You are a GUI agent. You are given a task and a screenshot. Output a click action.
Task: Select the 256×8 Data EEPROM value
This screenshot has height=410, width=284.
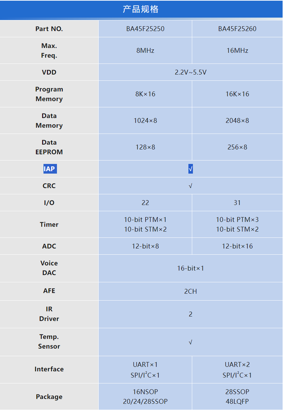237,147
